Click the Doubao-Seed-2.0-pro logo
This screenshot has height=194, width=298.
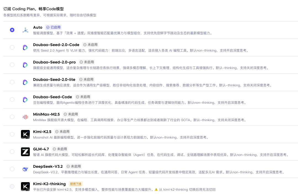click(25, 65)
